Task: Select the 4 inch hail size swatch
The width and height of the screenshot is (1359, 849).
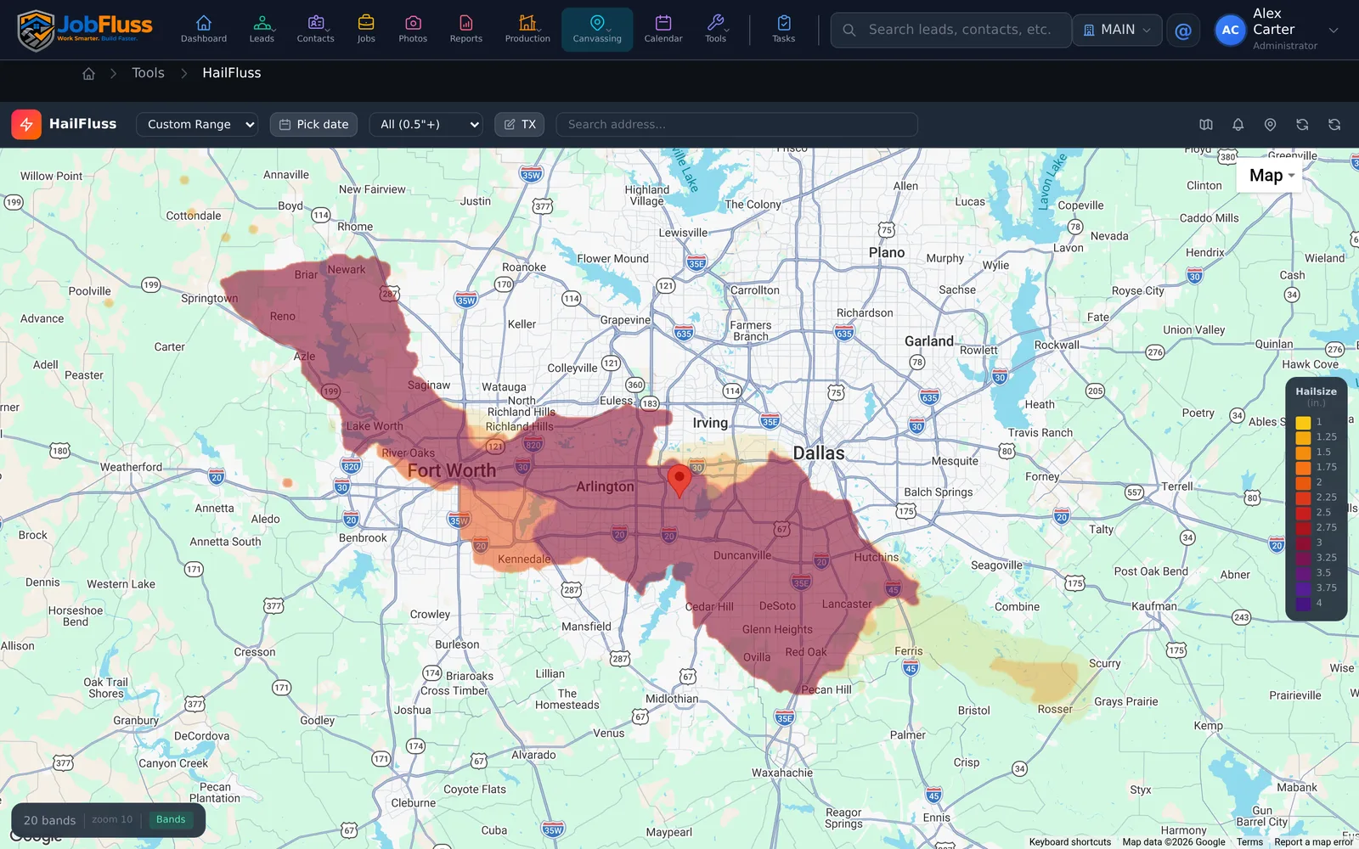Action: click(x=1303, y=604)
